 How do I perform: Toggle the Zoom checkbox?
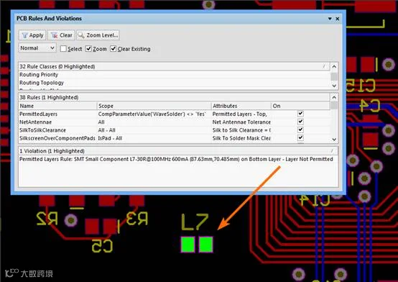(88, 49)
